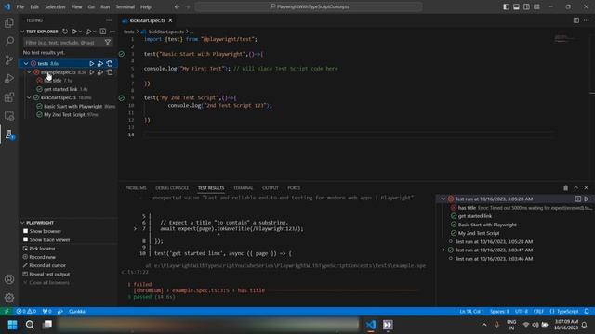This screenshot has width=595, height=334.
Task: Debug tests on the tests folder row
Action: click(100, 64)
